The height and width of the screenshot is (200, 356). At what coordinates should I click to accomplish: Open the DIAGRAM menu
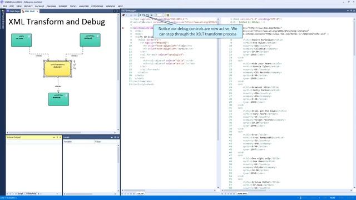(x=51, y=6)
